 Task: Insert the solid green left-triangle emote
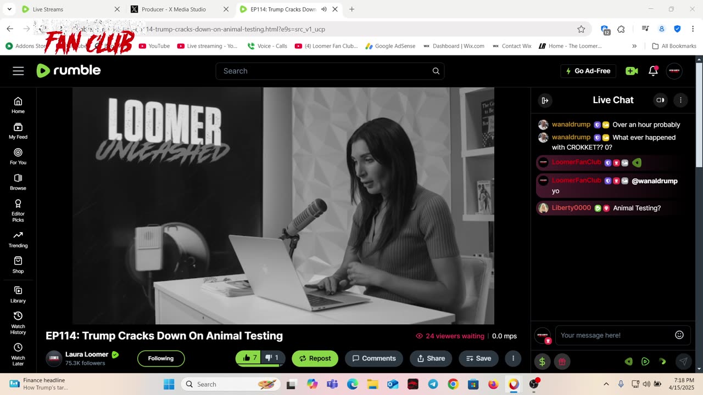[x=629, y=362]
